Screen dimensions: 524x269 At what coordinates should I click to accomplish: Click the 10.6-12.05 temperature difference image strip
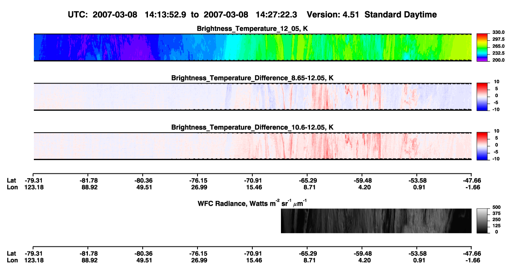pos(252,146)
